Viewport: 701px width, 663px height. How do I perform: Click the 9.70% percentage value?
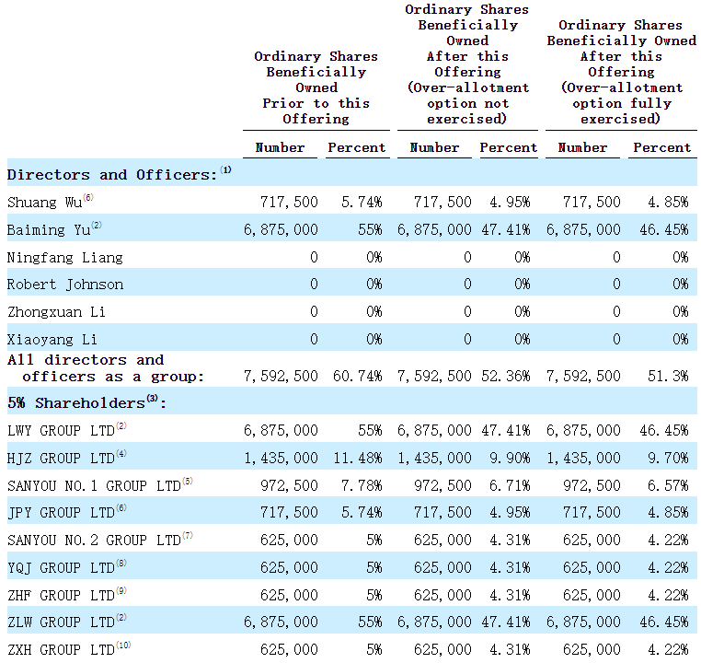coord(667,458)
